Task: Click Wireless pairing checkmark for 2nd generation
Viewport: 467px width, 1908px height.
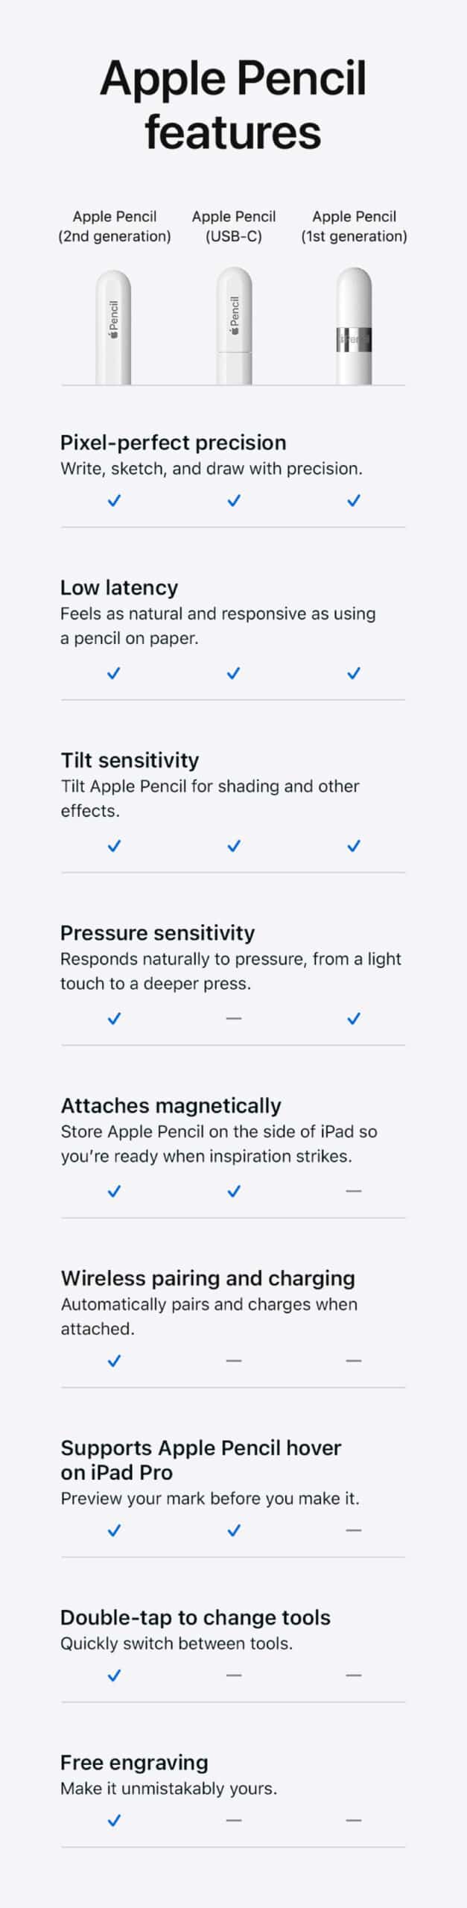Action: pos(114,1360)
